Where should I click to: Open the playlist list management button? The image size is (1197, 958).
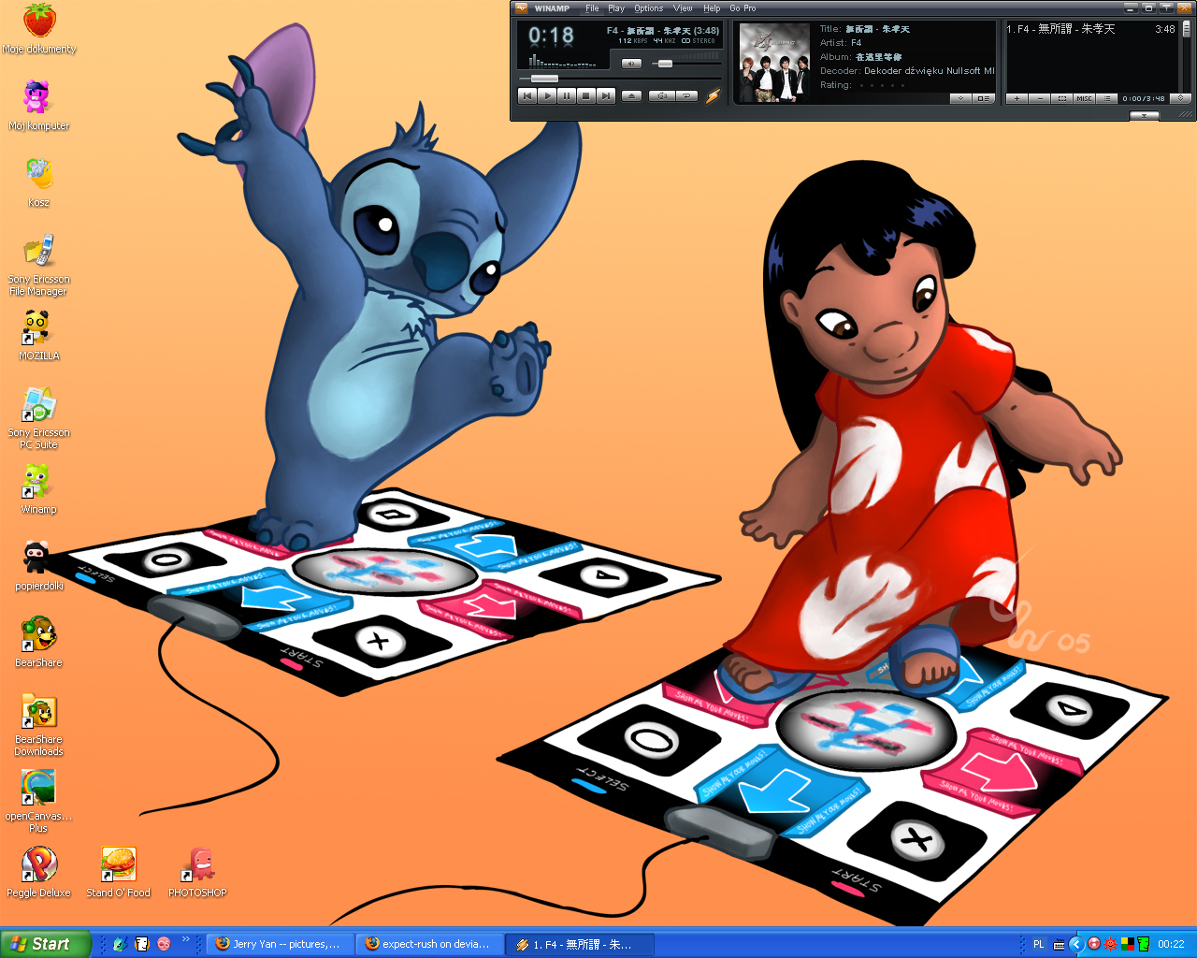1106,98
